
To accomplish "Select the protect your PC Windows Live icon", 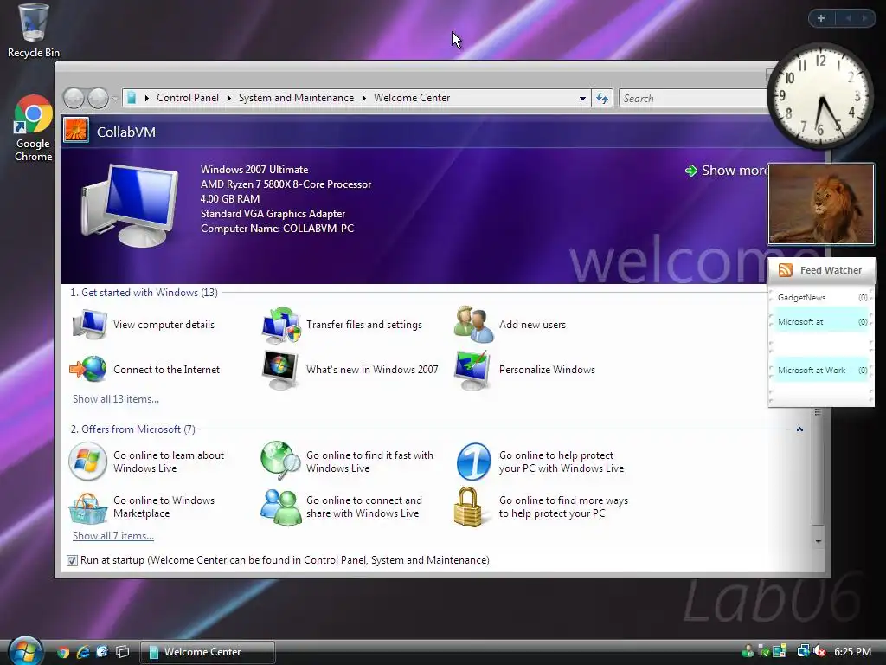I will pos(473,462).
